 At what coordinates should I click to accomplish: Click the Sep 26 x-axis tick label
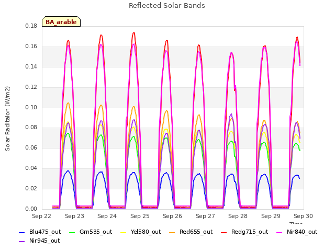coord(172,216)
